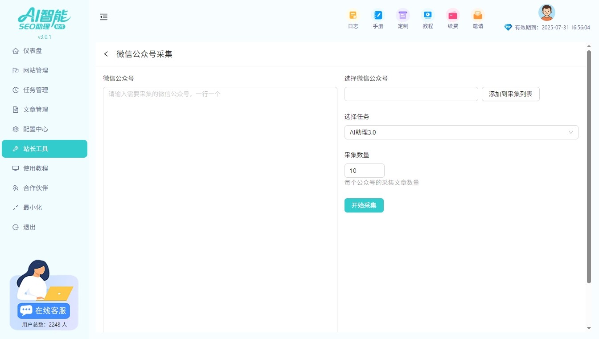Image resolution: width=599 pixels, height=339 pixels.
Task: Open 站长工具 in the sidebar
Action: (45, 149)
